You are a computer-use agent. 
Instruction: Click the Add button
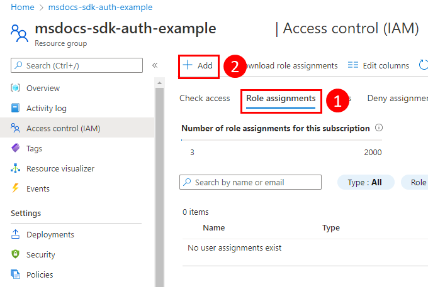198,65
